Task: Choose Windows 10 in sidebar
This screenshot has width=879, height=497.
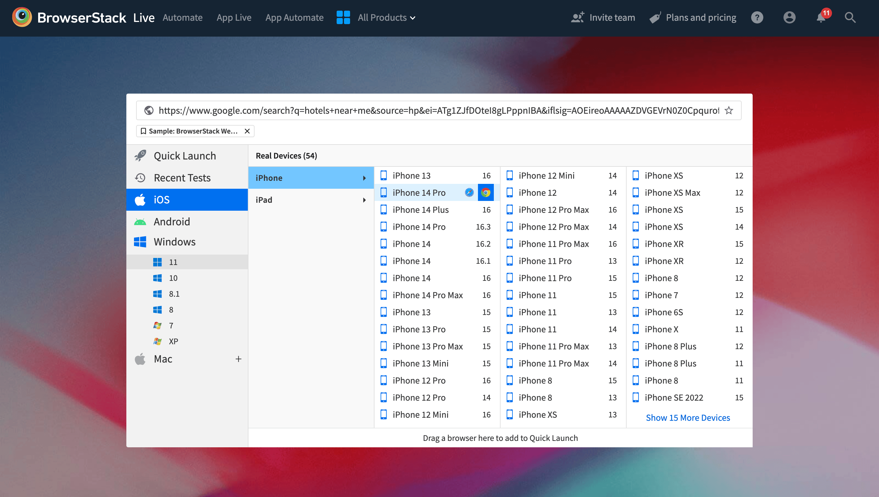Action: 173,278
